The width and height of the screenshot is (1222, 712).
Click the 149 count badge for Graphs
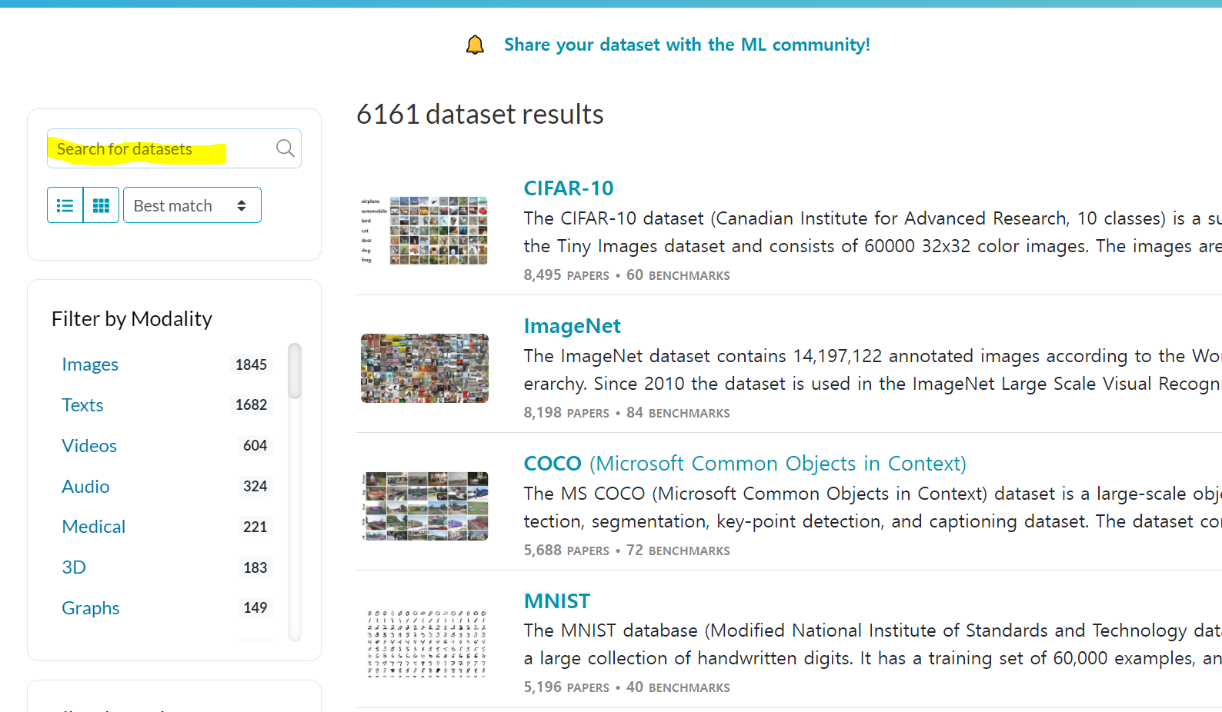coord(255,608)
